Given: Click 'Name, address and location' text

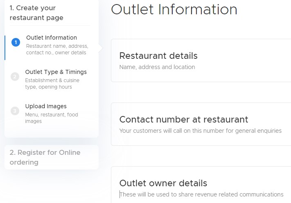Looking at the screenshot, I should [x=157, y=67].
